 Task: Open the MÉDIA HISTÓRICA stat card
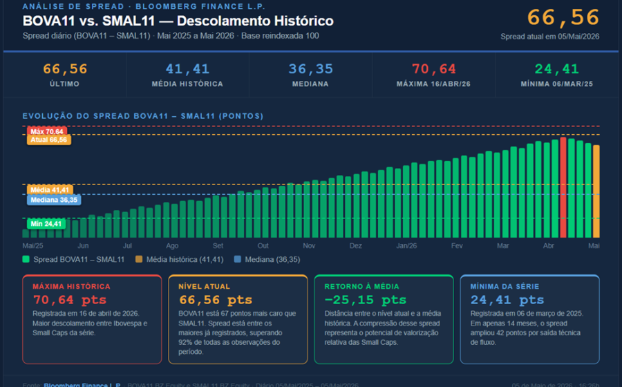(187, 75)
